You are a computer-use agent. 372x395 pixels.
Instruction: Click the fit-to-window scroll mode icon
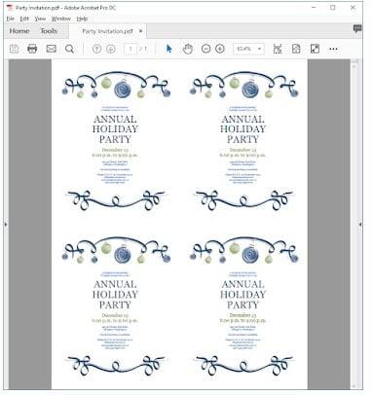(278, 49)
